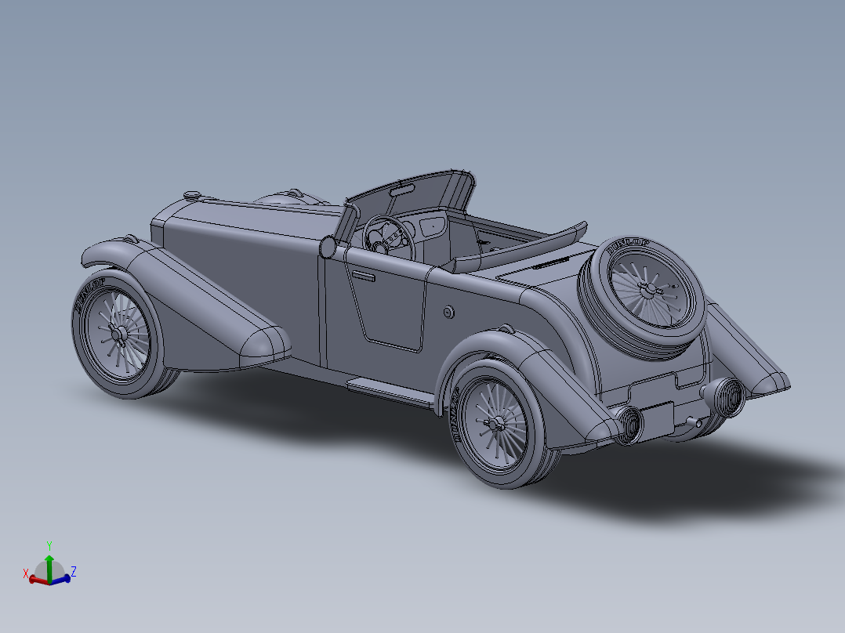Pick the running board step under the door
The height and width of the screenshot is (633, 845).
pyautogui.click(x=390, y=392)
